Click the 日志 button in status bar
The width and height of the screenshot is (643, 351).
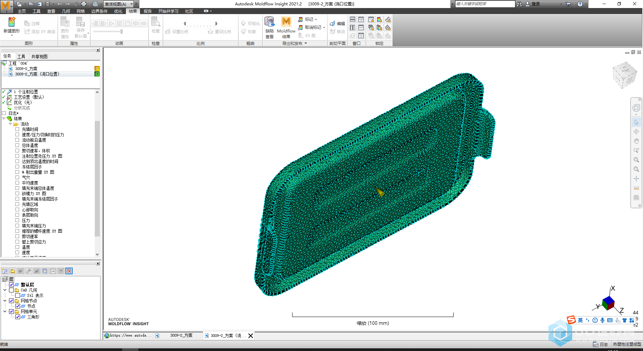(600, 344)
